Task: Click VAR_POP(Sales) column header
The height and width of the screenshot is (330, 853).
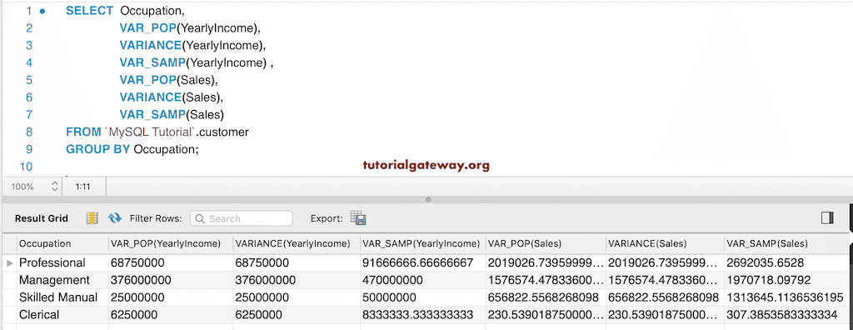Action: click(546, 243)
